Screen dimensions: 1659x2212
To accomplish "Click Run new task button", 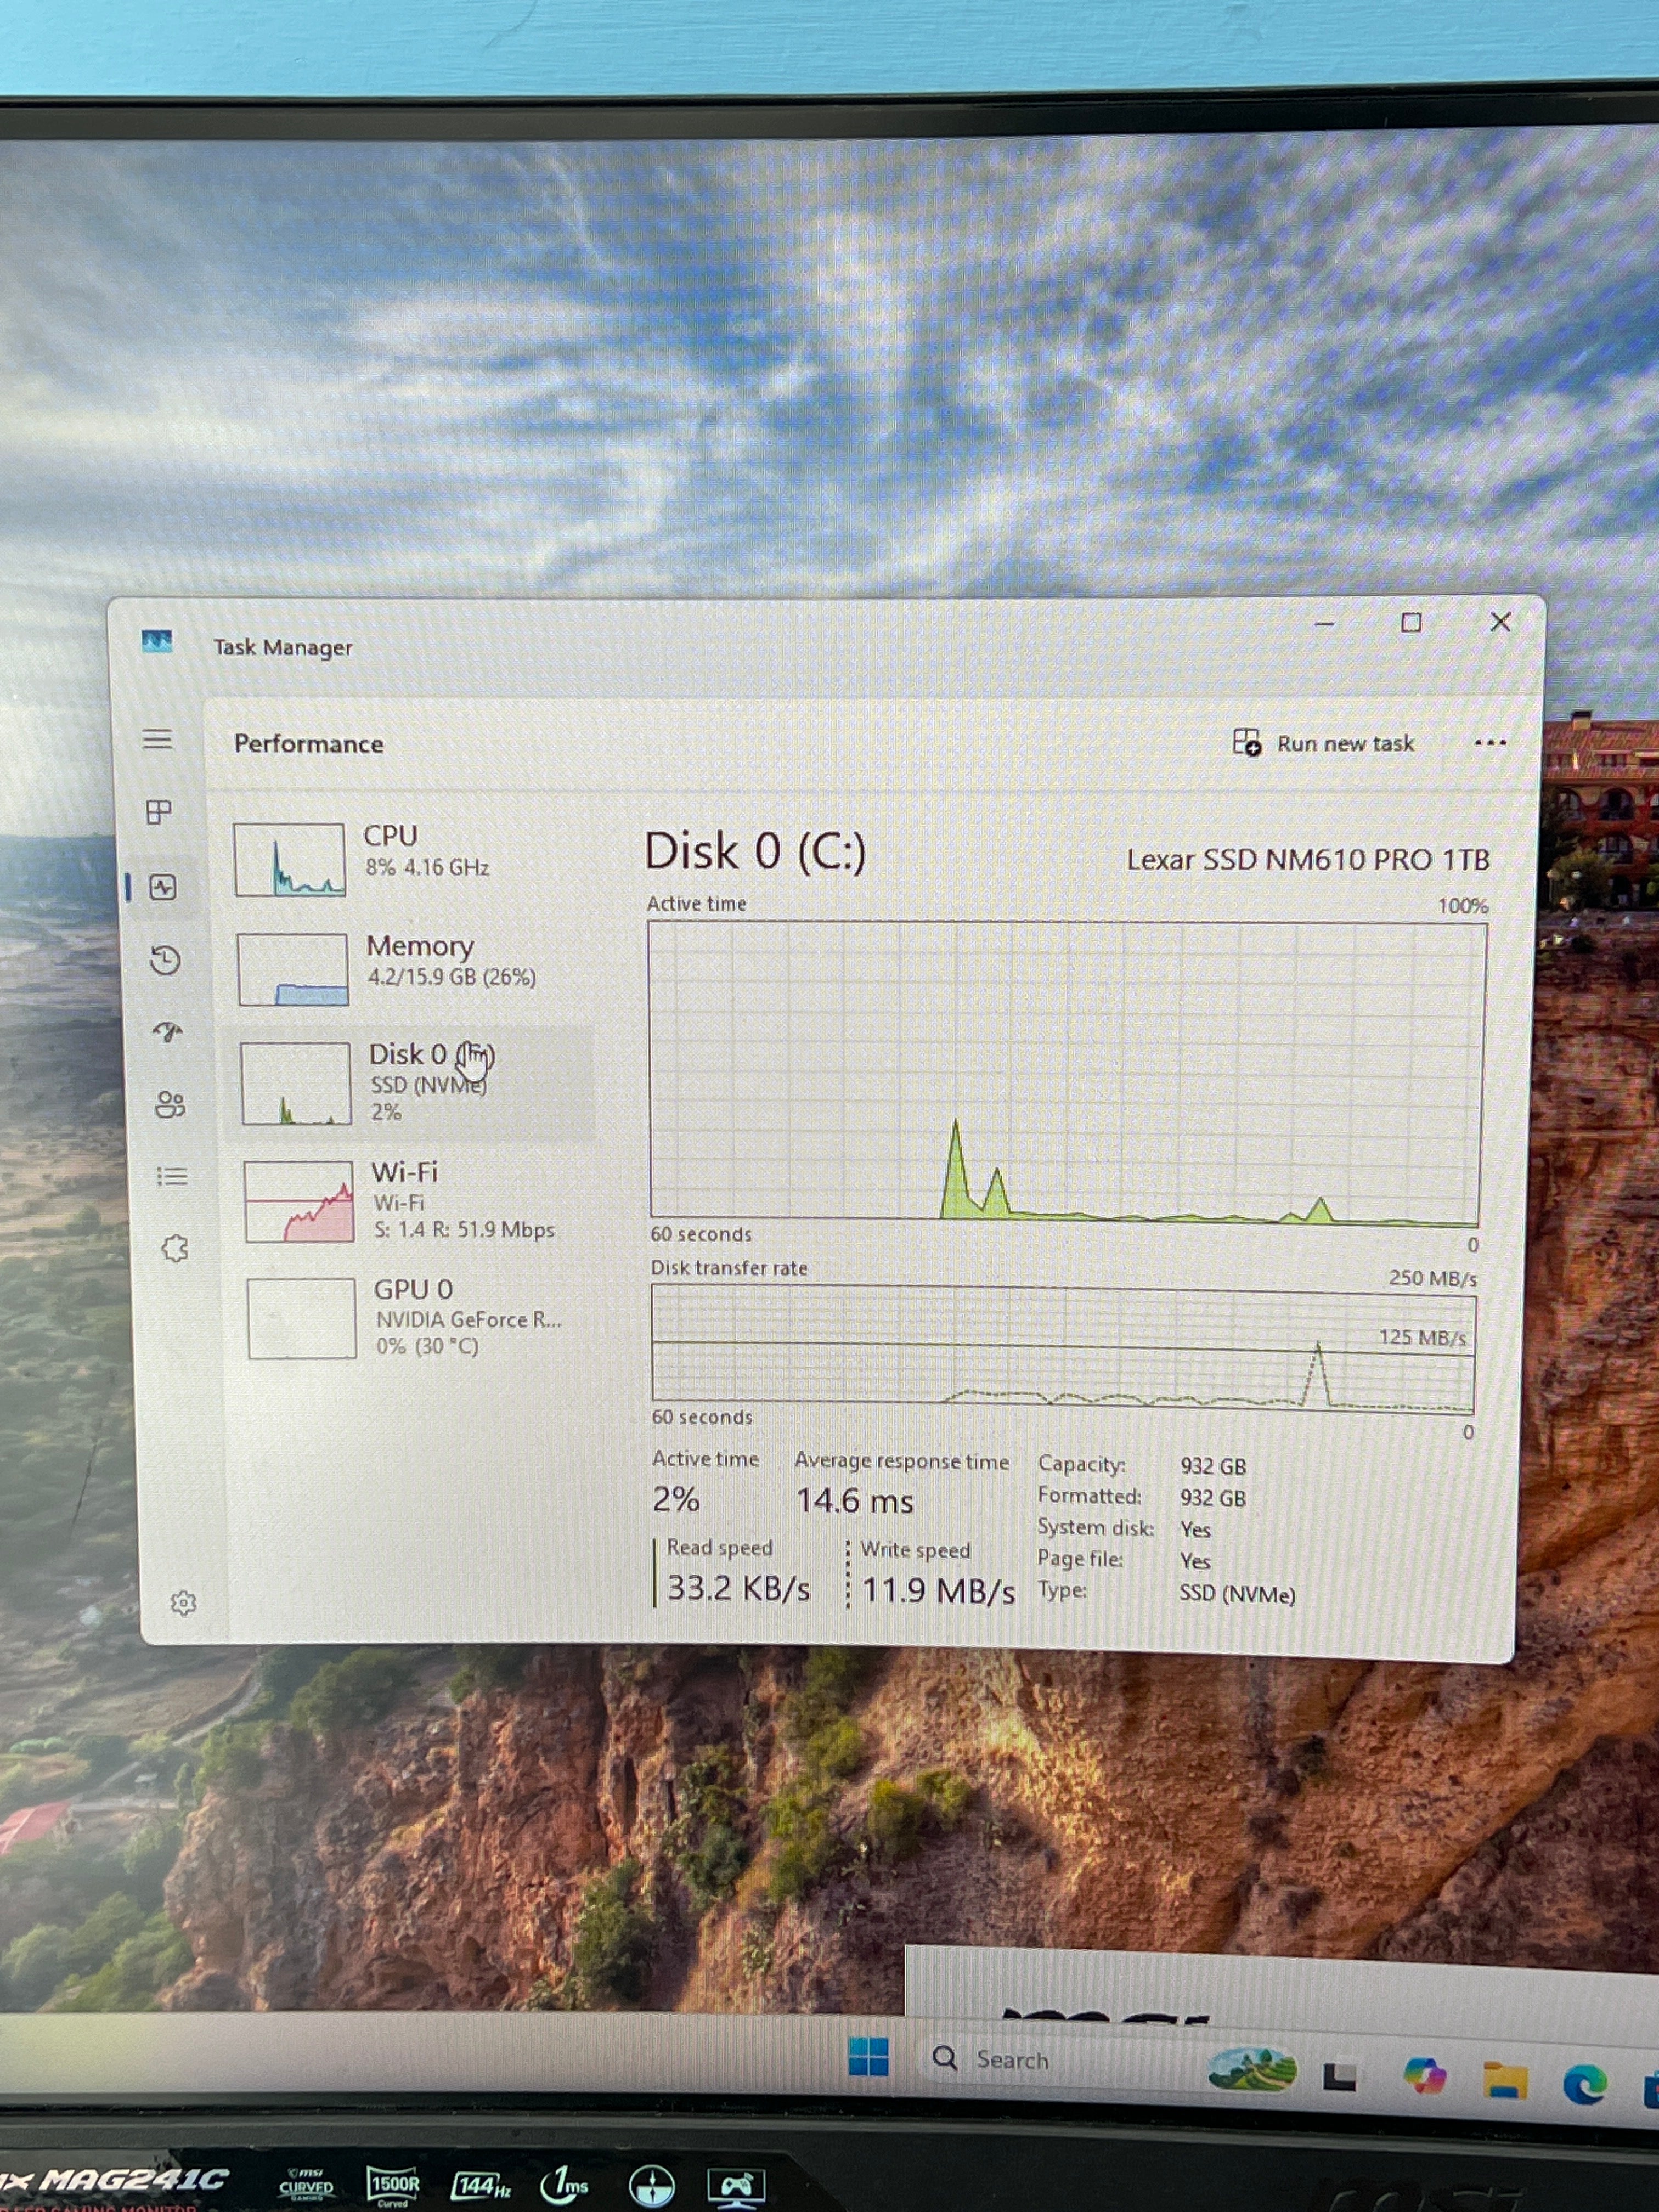I will (x=1323, y=743).
